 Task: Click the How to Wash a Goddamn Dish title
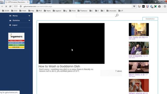pyautogui.click(x=59, y=66)
